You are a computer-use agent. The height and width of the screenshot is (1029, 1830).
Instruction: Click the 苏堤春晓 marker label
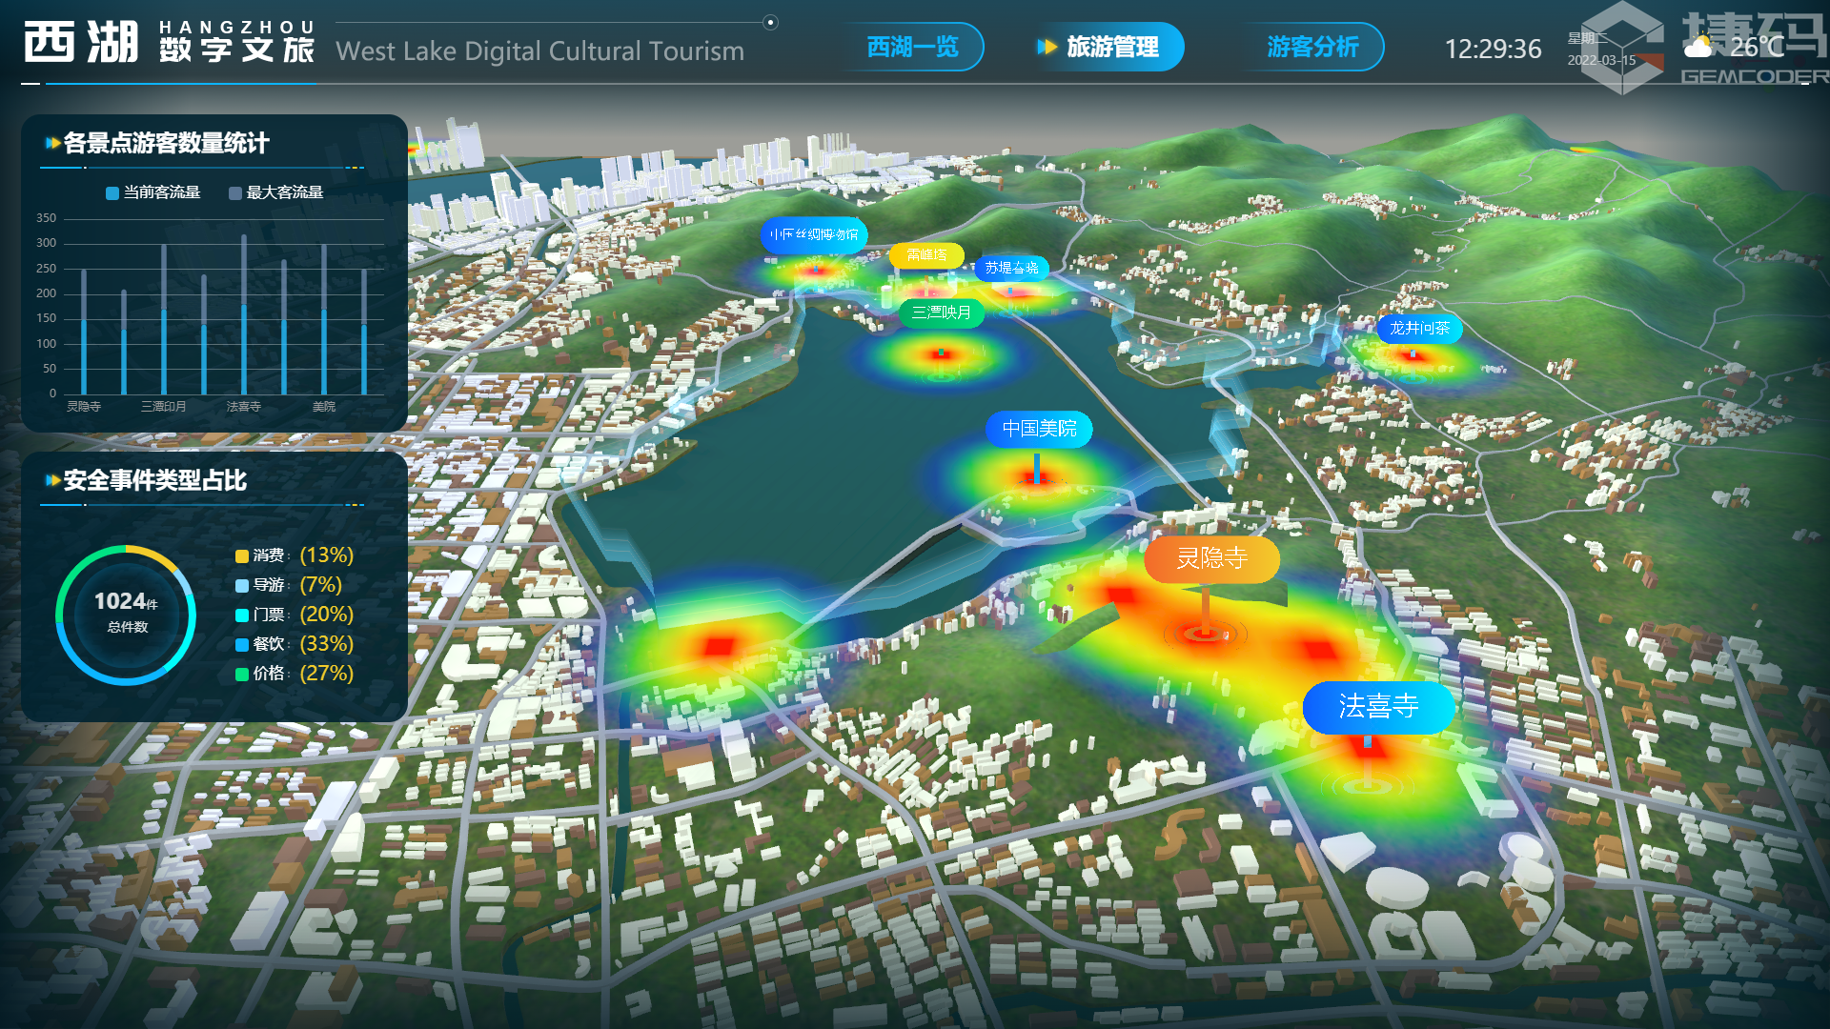(1011, 269)
